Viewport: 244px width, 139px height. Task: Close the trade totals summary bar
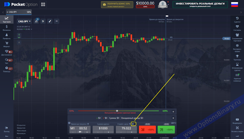(x=173, y=118)
